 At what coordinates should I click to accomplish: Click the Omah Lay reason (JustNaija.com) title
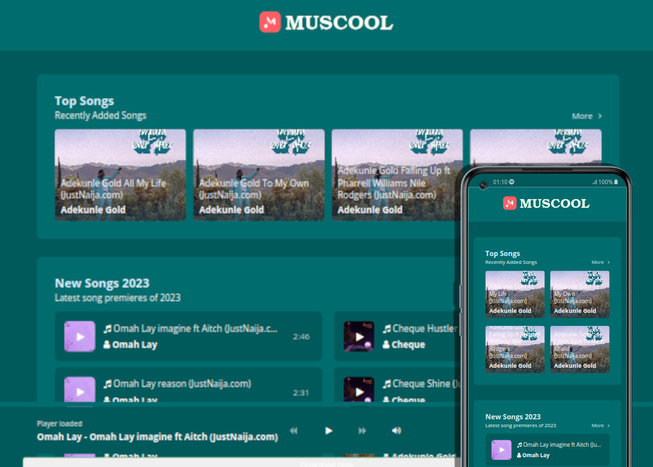pyautogui.click(x=182, y=384)
